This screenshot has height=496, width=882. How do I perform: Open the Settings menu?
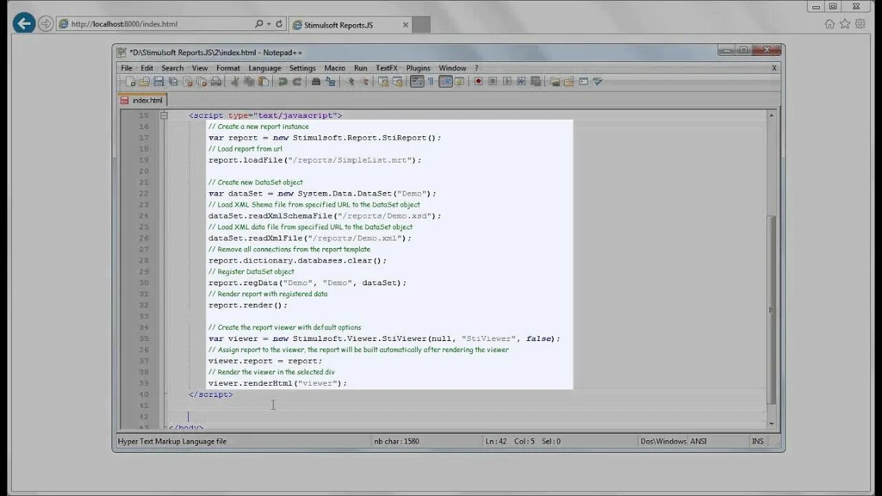[x=302, y=68]
